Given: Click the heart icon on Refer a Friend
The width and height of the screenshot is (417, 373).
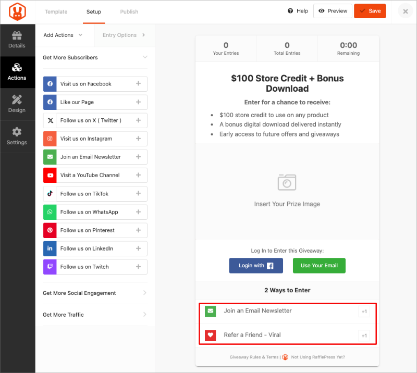Looking at the screenshot, I should [210, 335].
